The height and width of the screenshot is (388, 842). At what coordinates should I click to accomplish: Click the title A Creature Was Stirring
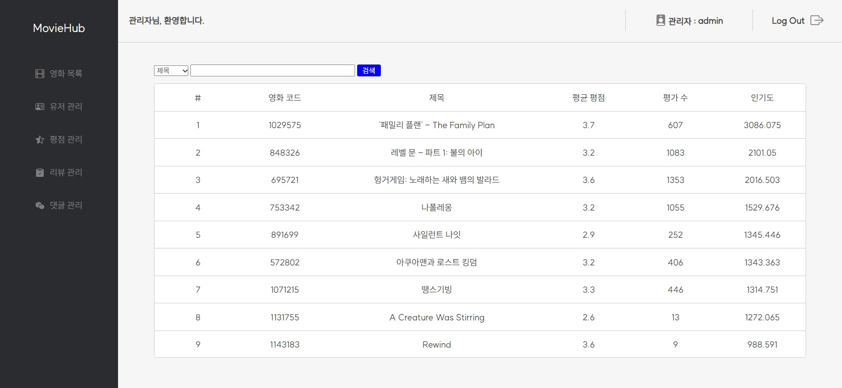pyautogui.click(x=437, y=317)
